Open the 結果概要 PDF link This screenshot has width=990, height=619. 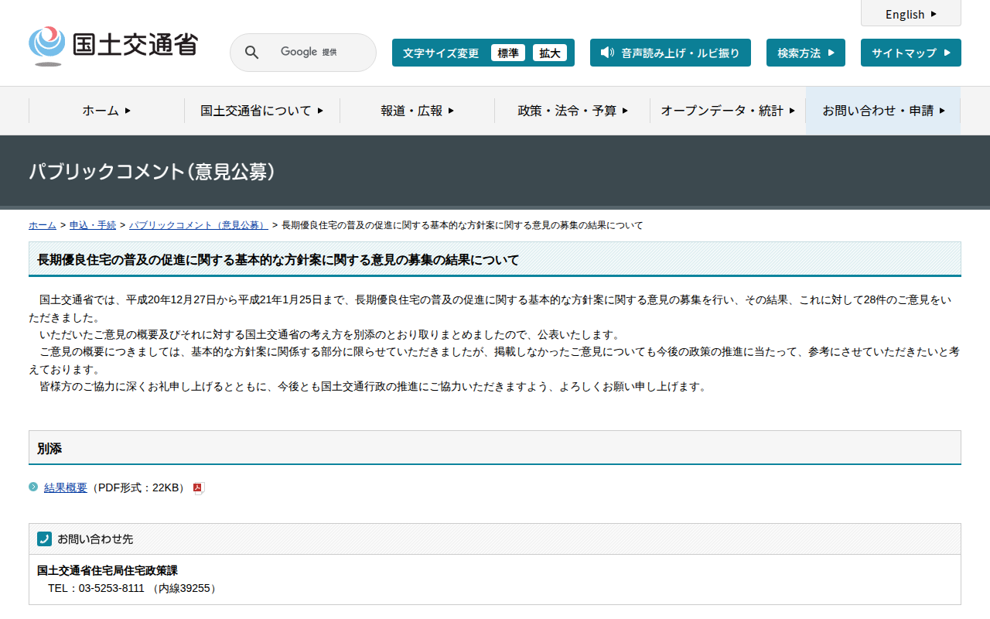66,487
